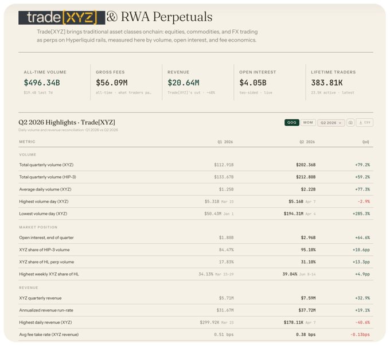Click the '& RWA Perpetuals' page title
This screenshot has width=390, height=346.
click(159, 17)
